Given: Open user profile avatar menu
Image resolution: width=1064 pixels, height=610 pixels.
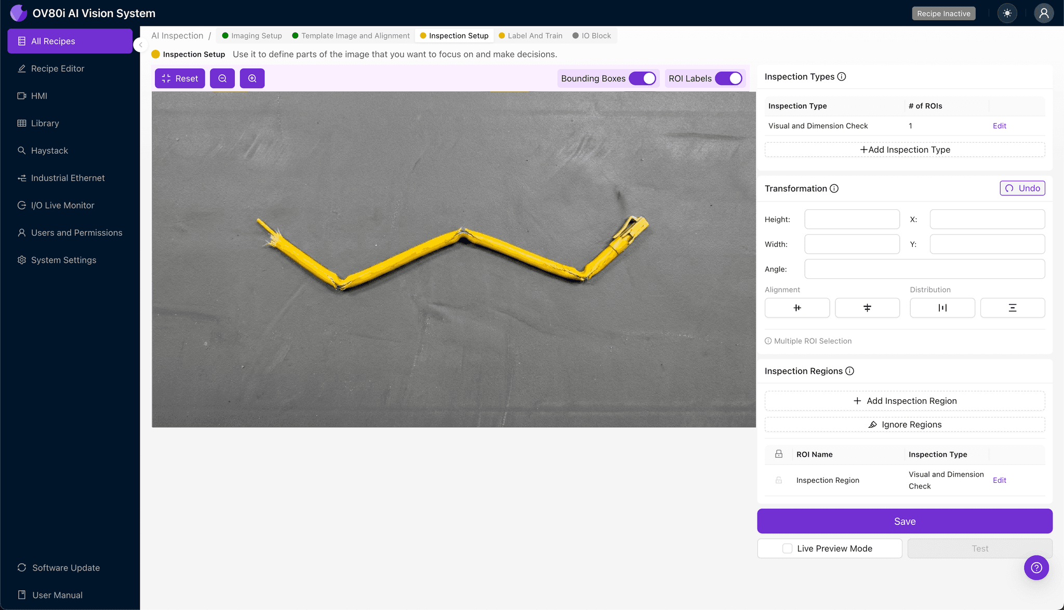Looking at the screenshot, I should [x=1044, y=13].
